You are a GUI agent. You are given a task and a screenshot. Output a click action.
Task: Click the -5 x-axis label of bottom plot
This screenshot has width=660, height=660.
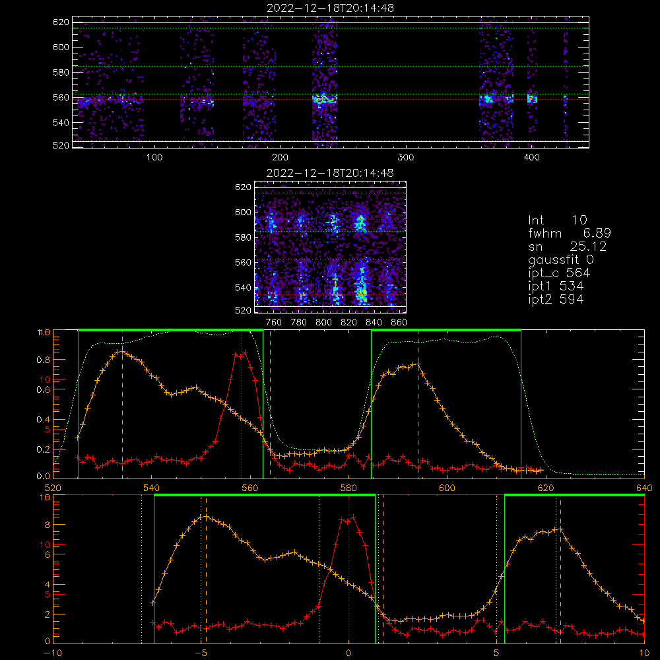(201, 653)
